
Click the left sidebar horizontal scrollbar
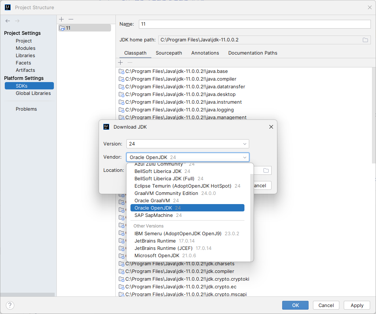point(27,295)
